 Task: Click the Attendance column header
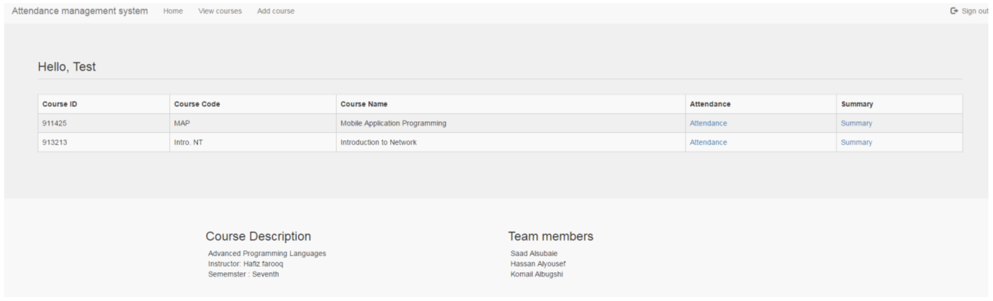point(761,104)
